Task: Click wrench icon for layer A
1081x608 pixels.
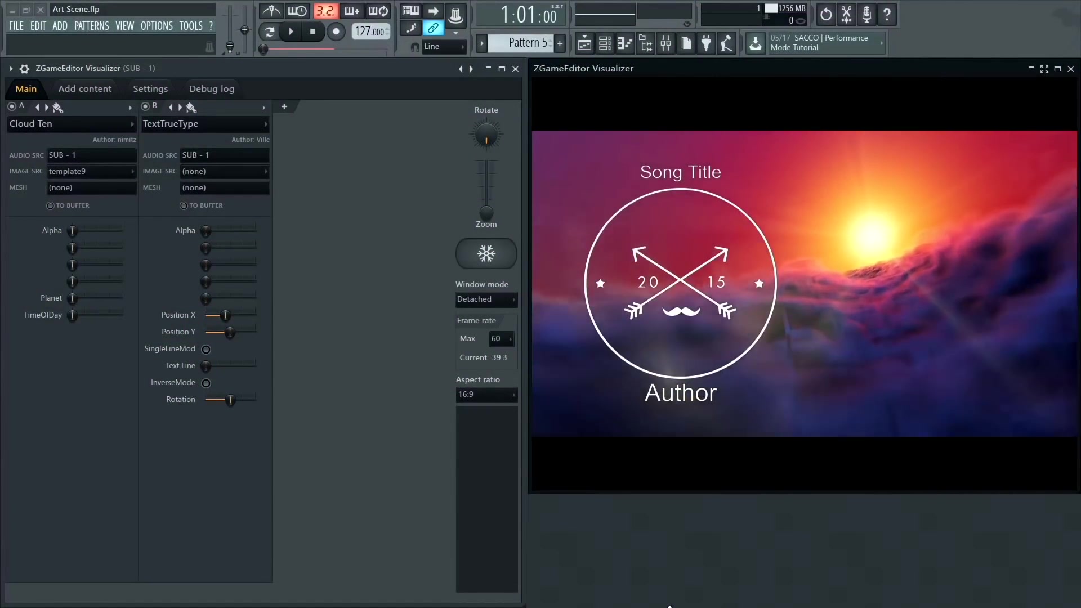Action: pyautogui.click(x=57, y=107)
